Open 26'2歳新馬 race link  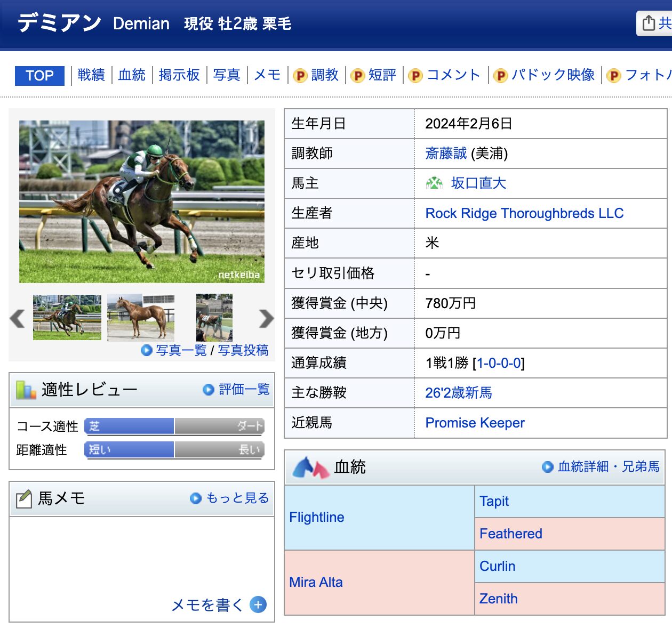pyautogui.click(x=459, y=393)
